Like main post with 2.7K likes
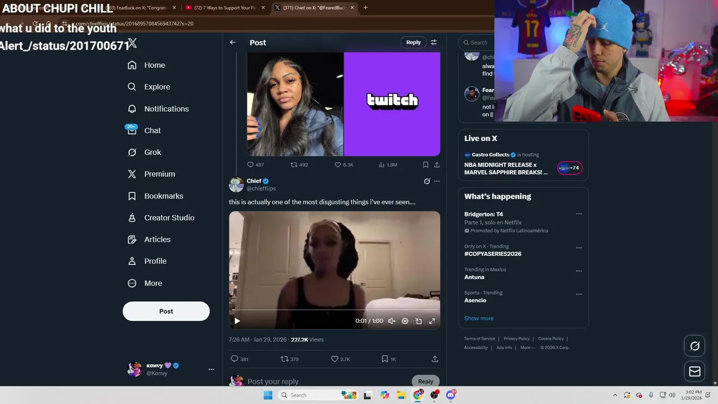This screenshot has height=404, width=718. click(x=340, y=359)
